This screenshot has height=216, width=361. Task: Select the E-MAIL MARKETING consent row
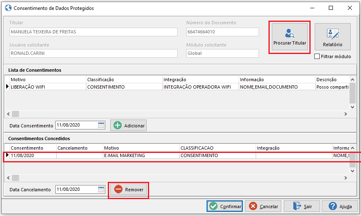tap(177, 155)
